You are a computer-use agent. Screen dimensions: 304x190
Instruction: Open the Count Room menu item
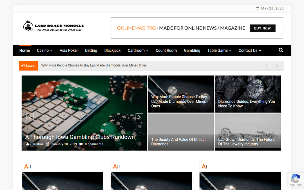tap(166, 50)
